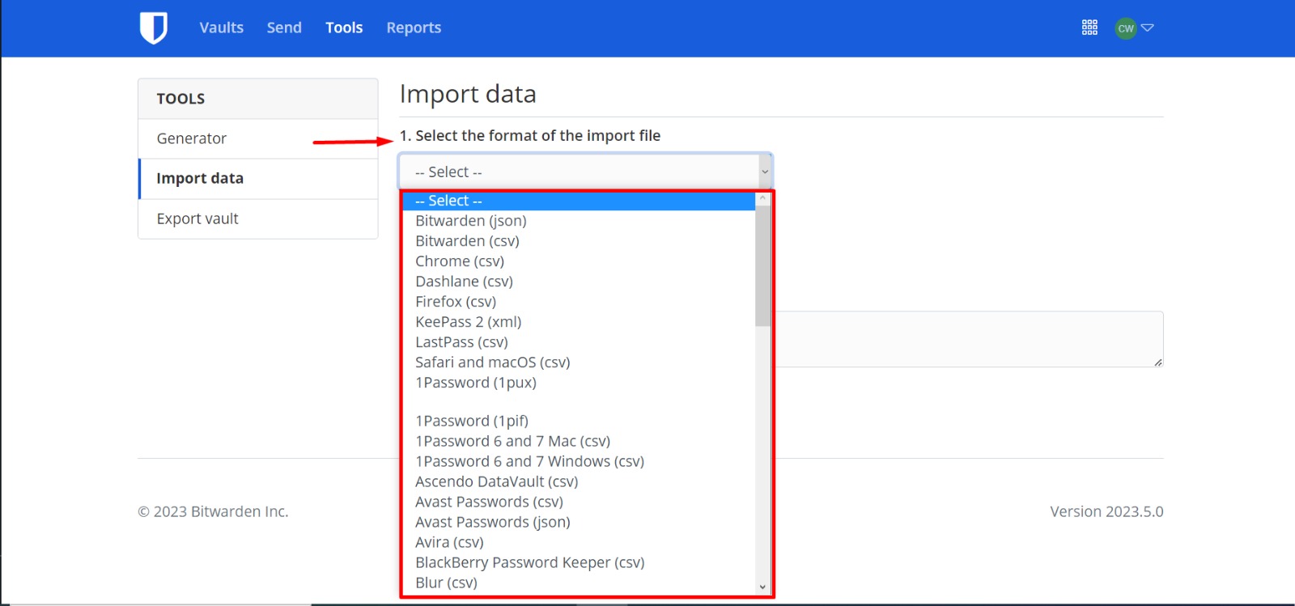Click the list scroll-up arrow
The width and height of the screenshot is (1295, 606).
point(762,199)
